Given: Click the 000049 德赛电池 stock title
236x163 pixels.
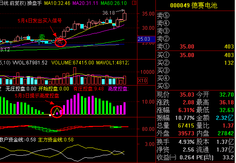Looking at the screenshot, I should click(x=194, y=6).
